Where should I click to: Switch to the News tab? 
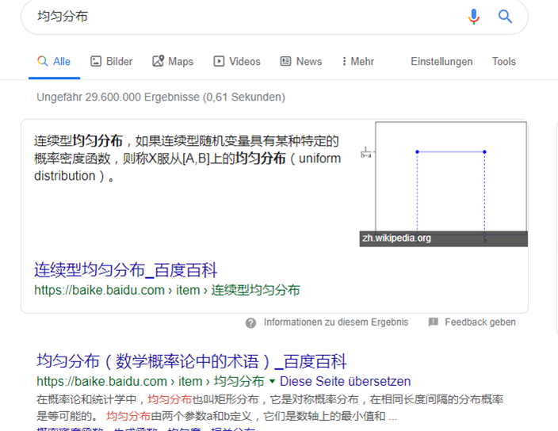[x=301, y=62]
